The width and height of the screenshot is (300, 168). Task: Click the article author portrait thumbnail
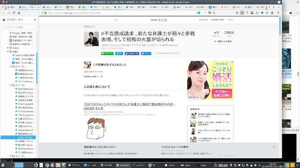pos(91,39)
